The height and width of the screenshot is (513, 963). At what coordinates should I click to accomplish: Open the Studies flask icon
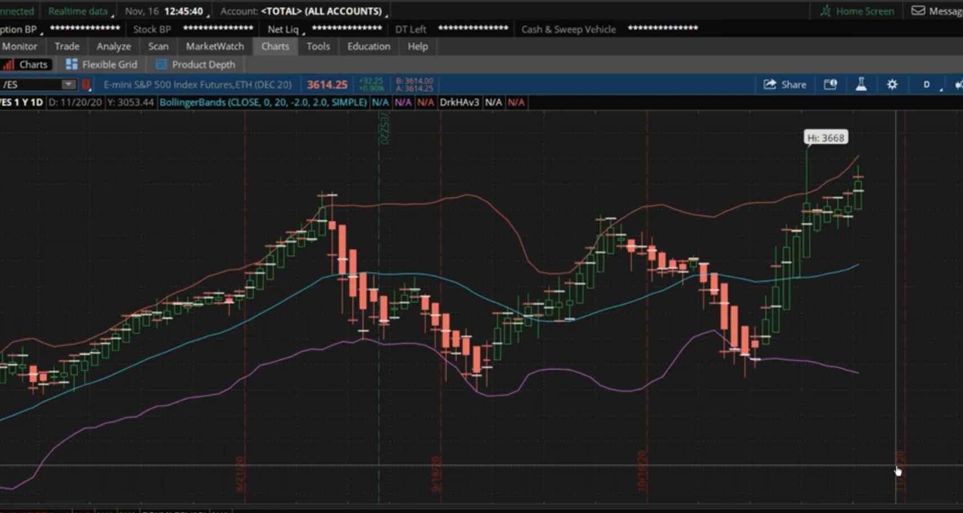click(861, 85)
